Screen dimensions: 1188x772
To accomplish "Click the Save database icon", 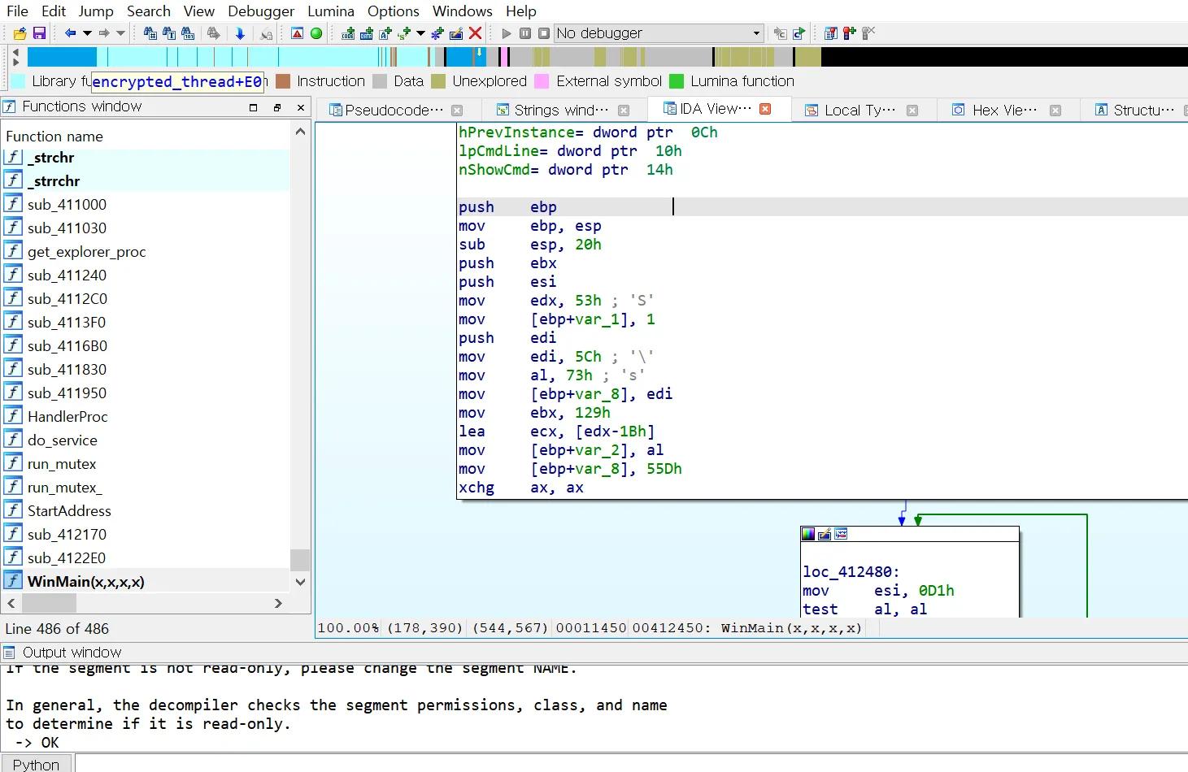I will [x=39, y=33].
